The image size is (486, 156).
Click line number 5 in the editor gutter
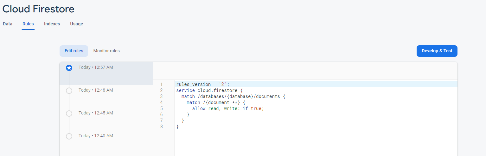pyautogui.click(x=161, y=108)
